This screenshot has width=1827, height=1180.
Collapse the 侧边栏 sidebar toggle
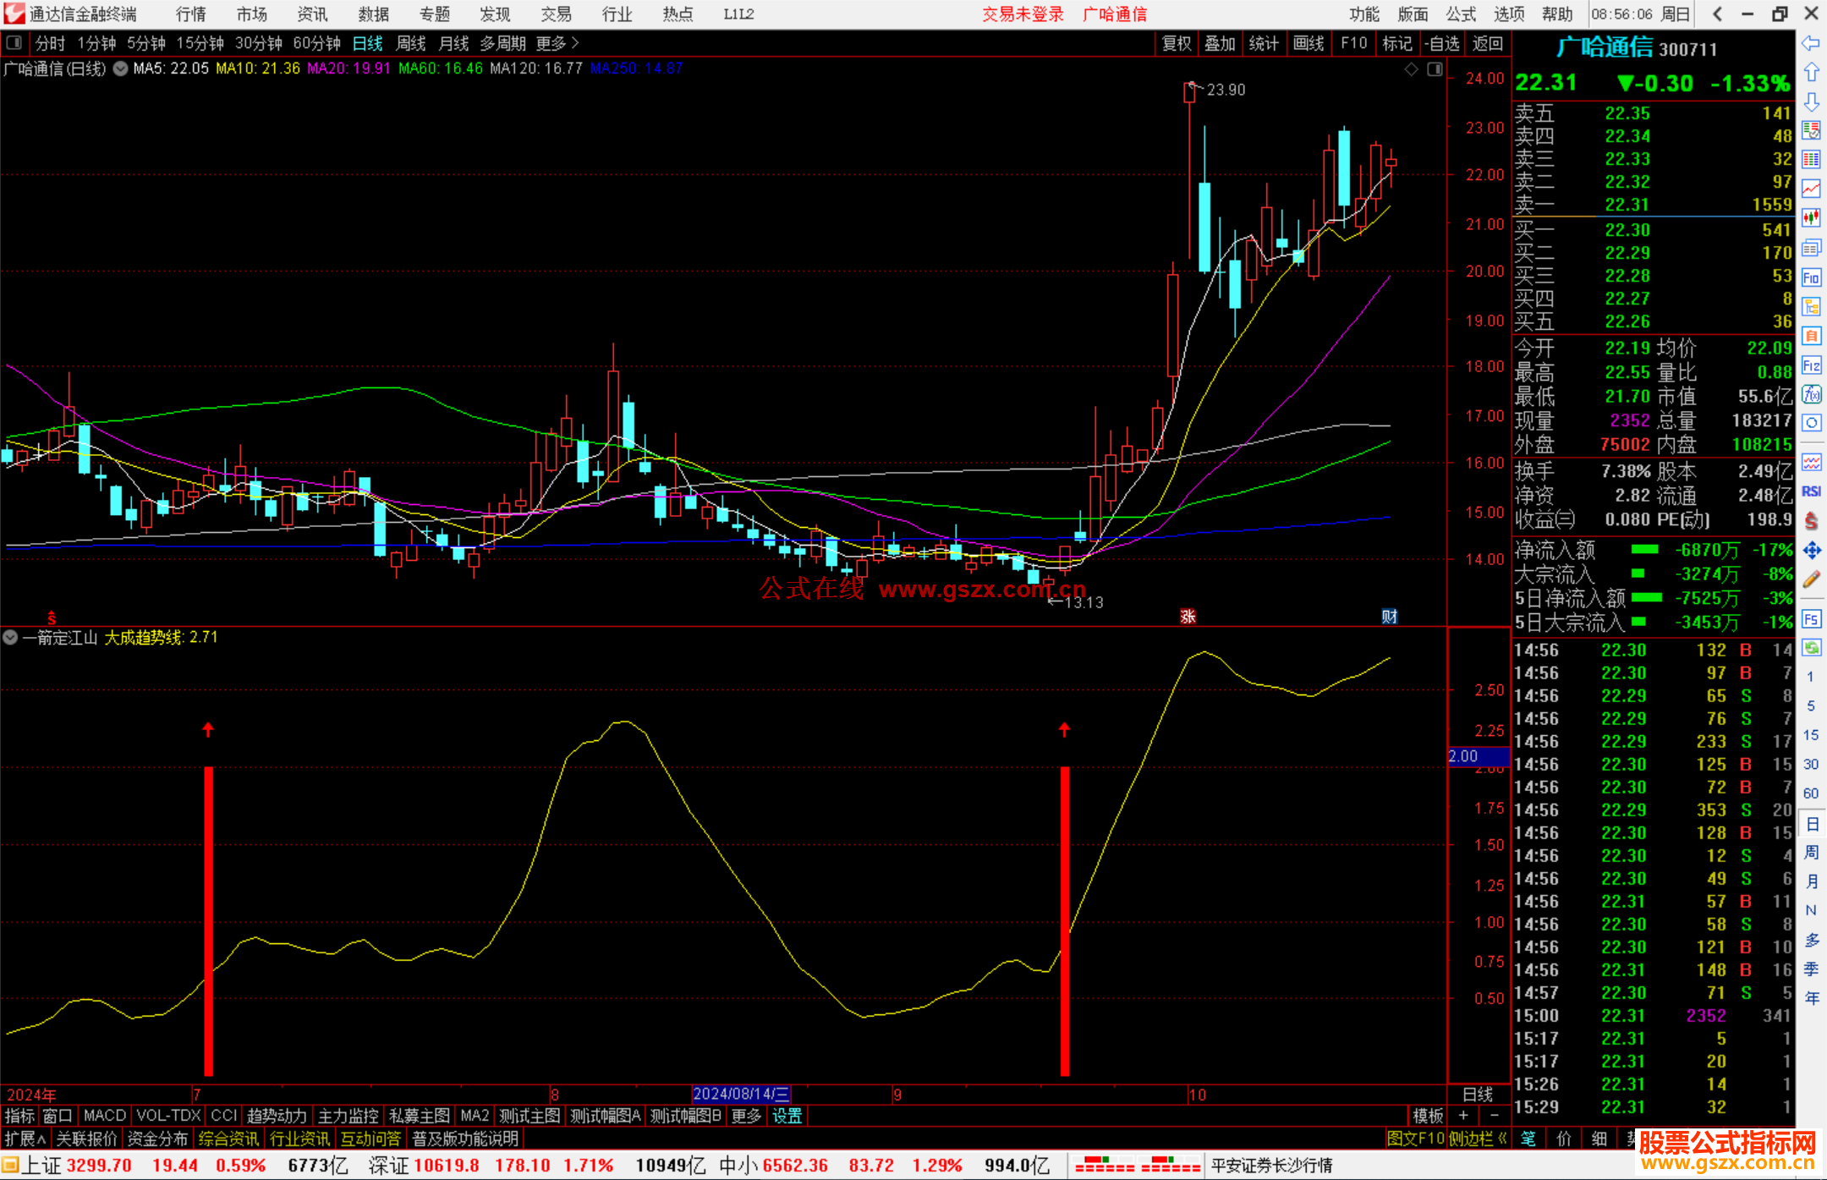1478,1139
